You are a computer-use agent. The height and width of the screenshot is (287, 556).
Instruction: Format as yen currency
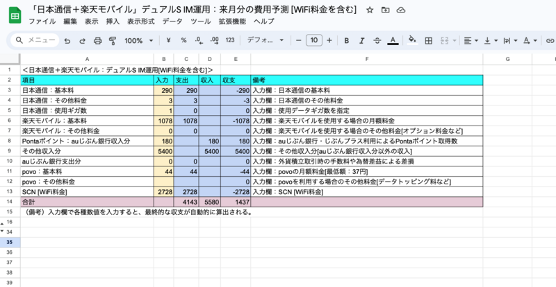[168, 40]
